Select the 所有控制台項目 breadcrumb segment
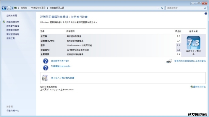The height and width of the screenshot is (117, 209). [38, 8]
